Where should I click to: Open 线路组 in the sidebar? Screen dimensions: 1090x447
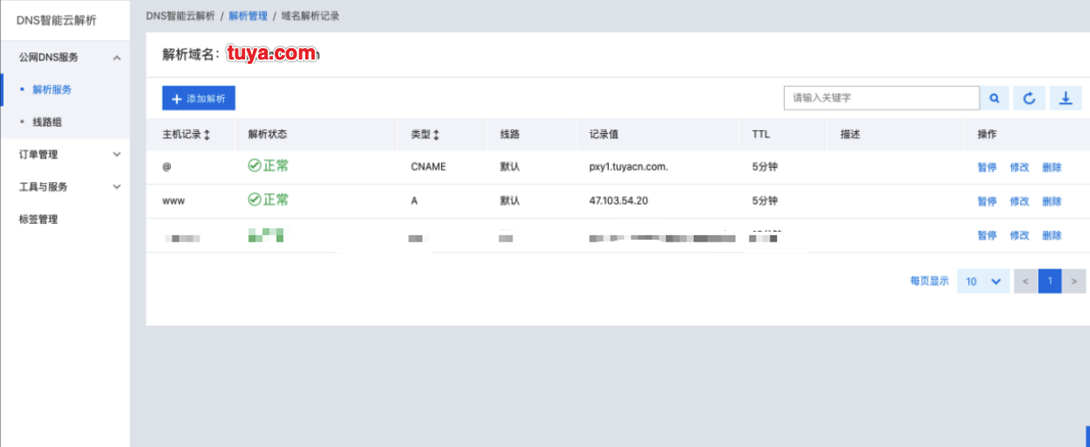(x=46, y=122)
